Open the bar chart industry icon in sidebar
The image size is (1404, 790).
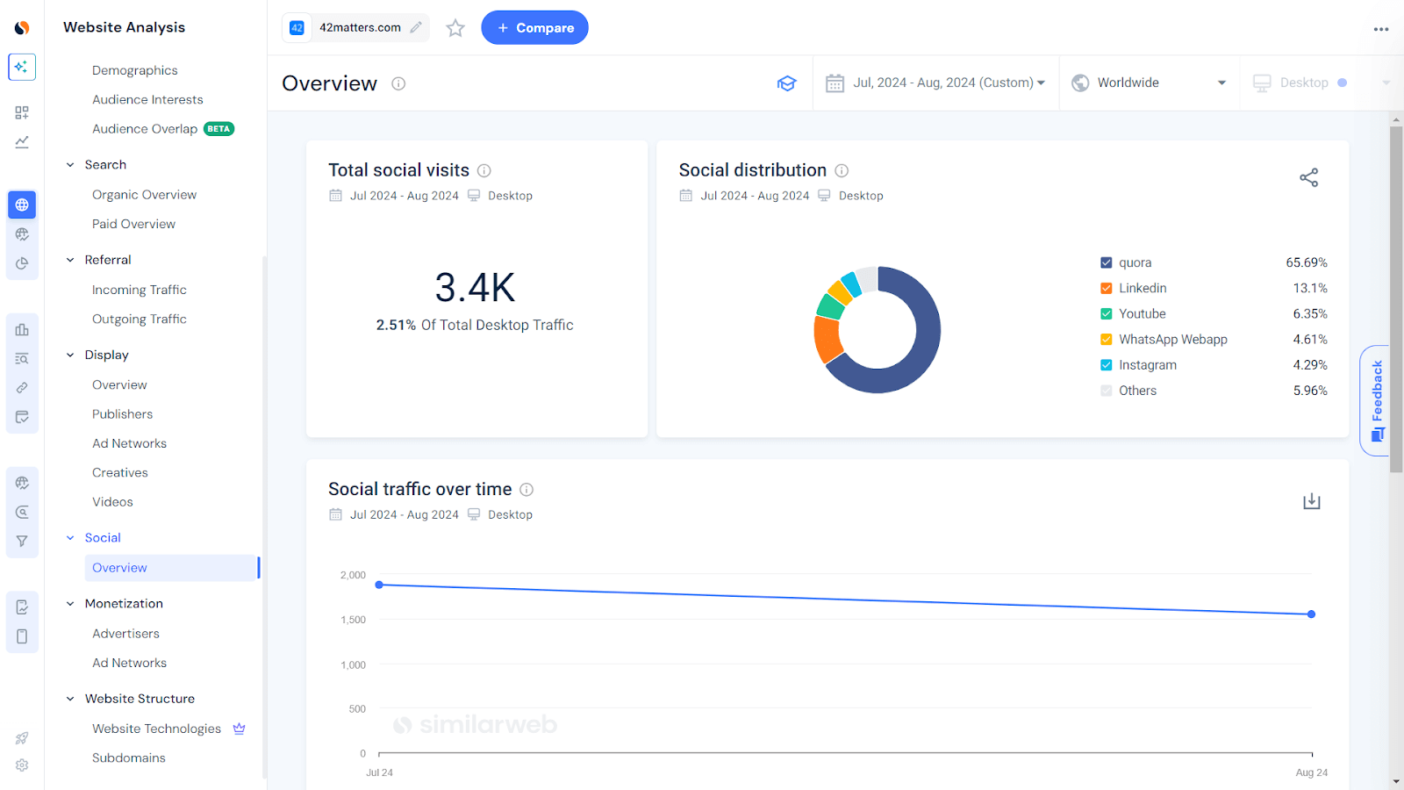[x=22, y=329]
